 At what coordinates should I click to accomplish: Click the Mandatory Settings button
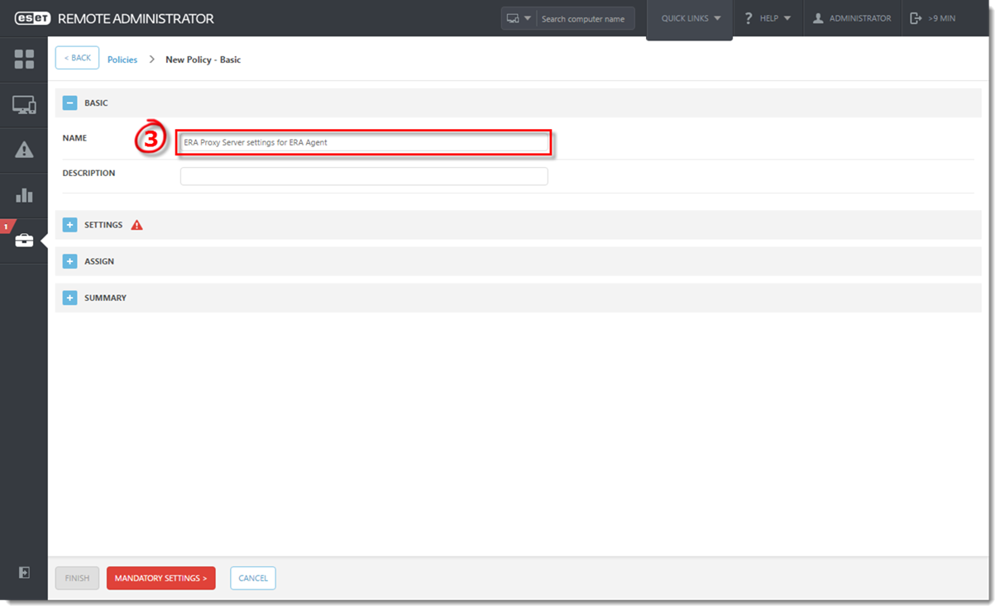(x=161, y=578)
